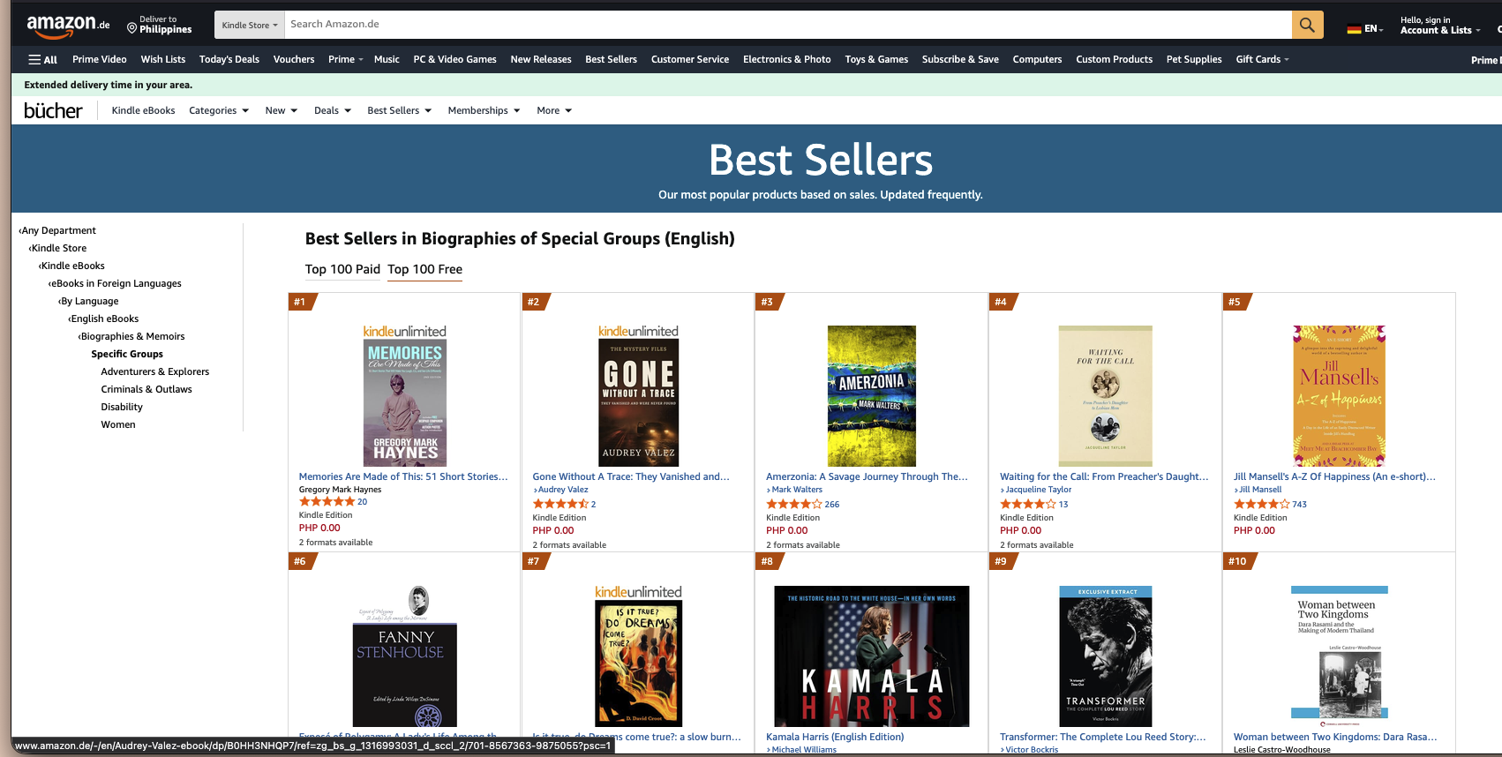The width and height of the screenshot is (1502, 757).
Task: Open Waiting for the Call book cover
Action: (x=1106, y=396)
